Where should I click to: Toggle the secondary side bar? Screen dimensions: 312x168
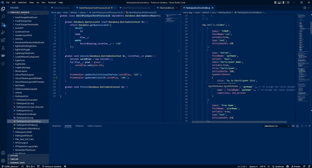coord(283,3)
